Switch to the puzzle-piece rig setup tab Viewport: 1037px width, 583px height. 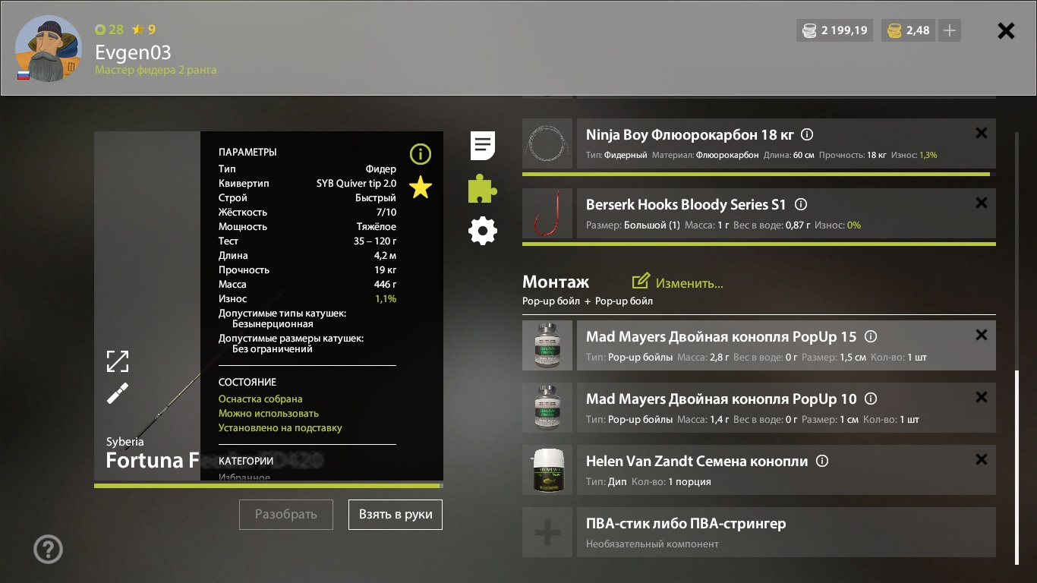483,188
